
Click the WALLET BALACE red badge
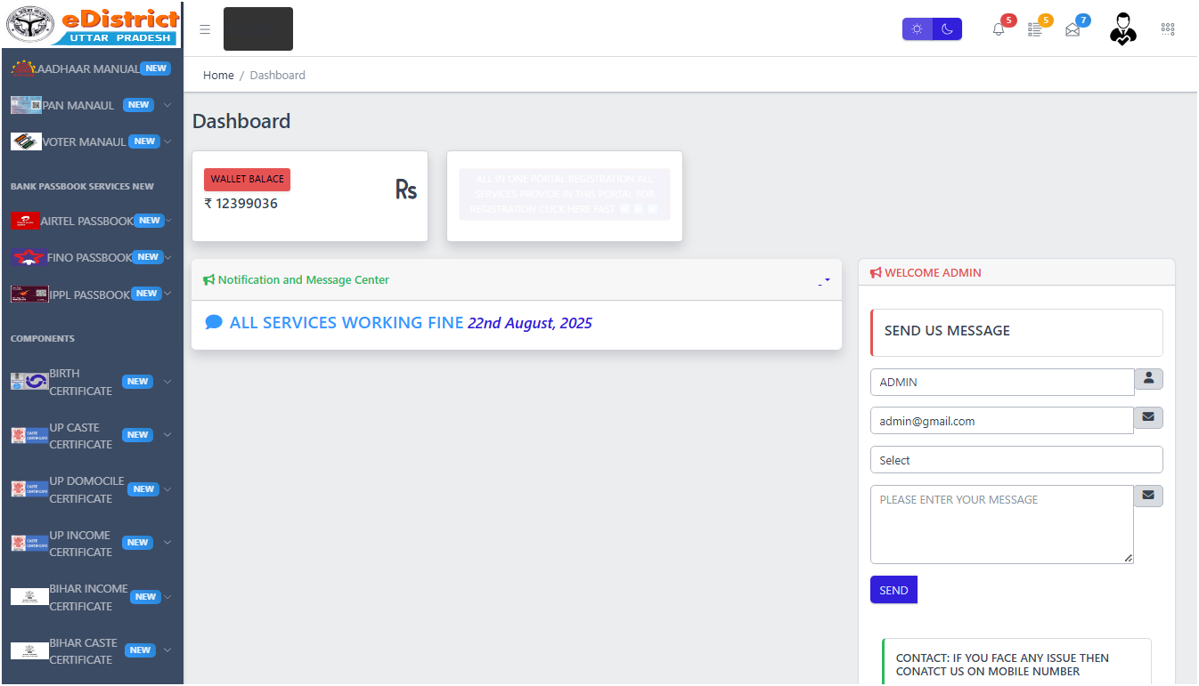[247, 180]
